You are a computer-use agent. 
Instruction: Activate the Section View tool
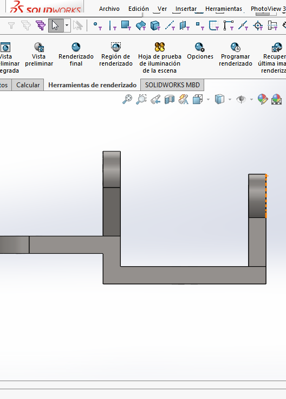(170, 99)
